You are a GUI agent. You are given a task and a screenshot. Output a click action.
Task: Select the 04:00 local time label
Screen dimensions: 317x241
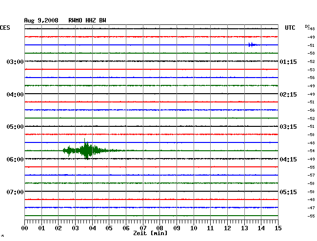(15, 95)
